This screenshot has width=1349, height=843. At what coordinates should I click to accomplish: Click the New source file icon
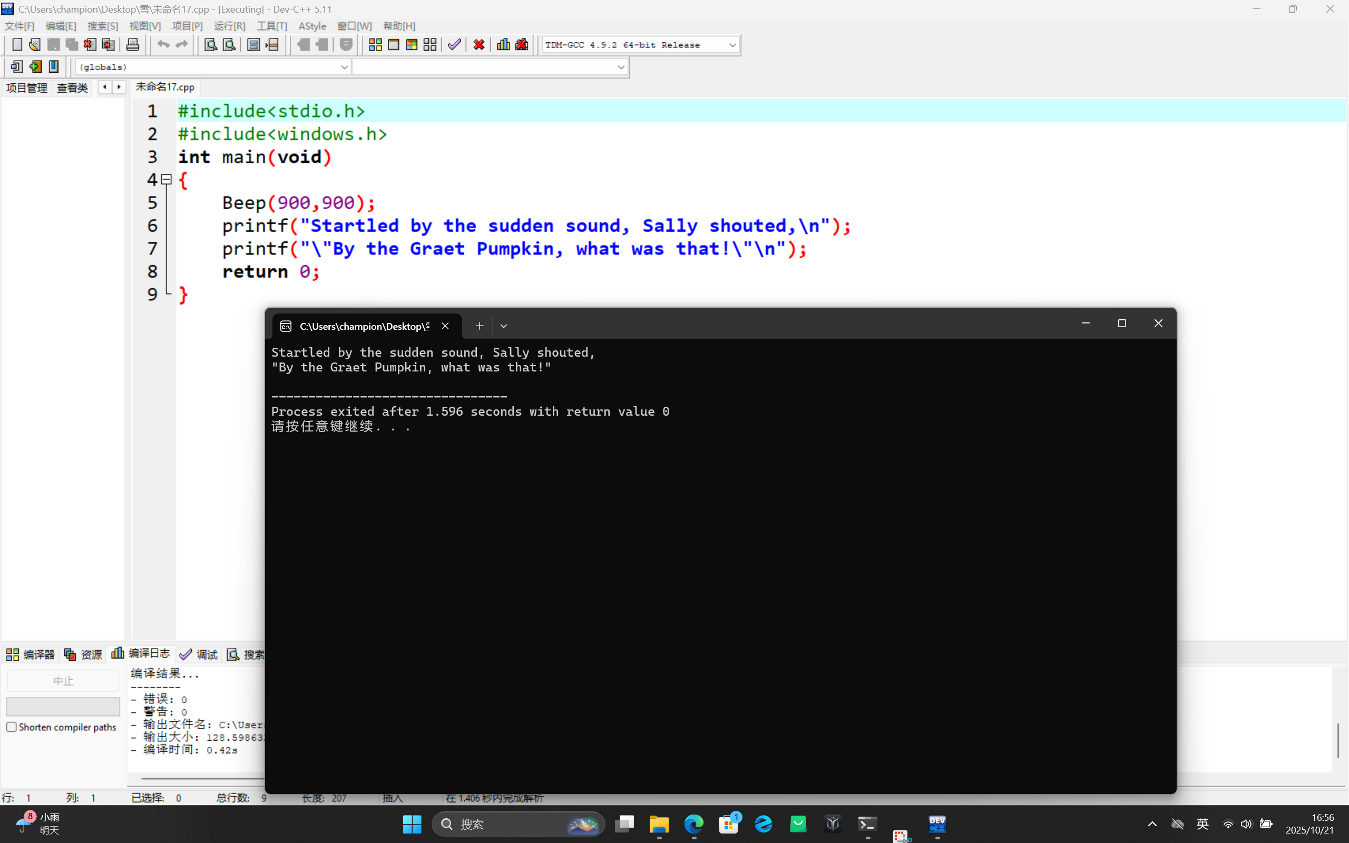(x=17, y=45)
